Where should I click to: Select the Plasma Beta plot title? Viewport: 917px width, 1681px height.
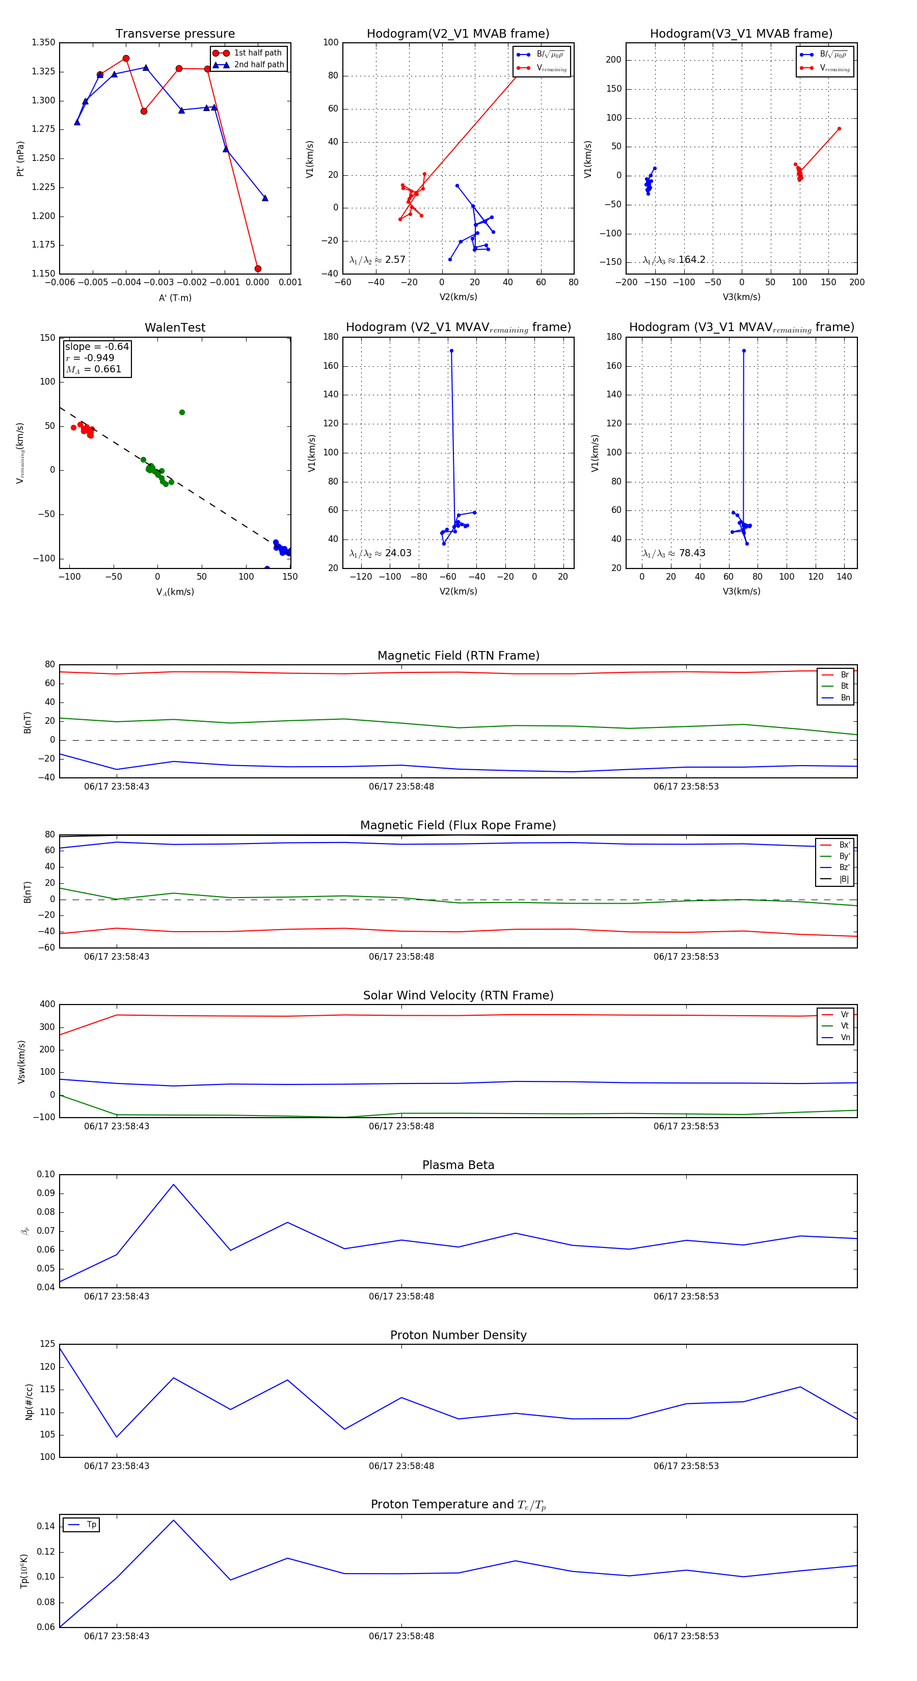pyautogui.click(x=458, y=1165)
